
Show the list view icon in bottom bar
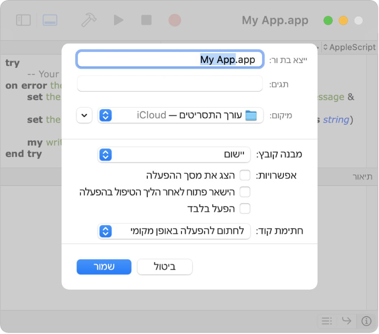(x=327, y=321)
